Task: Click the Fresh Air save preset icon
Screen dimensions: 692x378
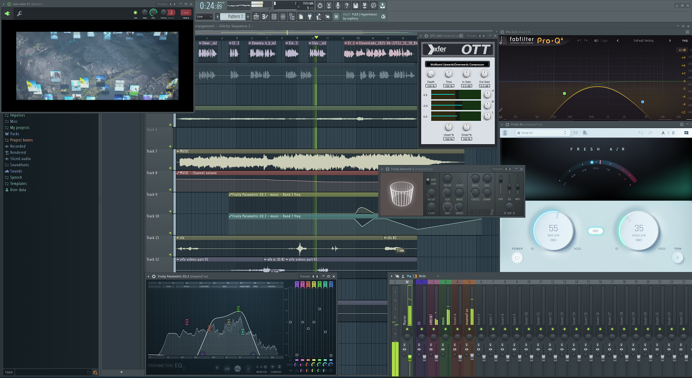Action: click(576, 133)
